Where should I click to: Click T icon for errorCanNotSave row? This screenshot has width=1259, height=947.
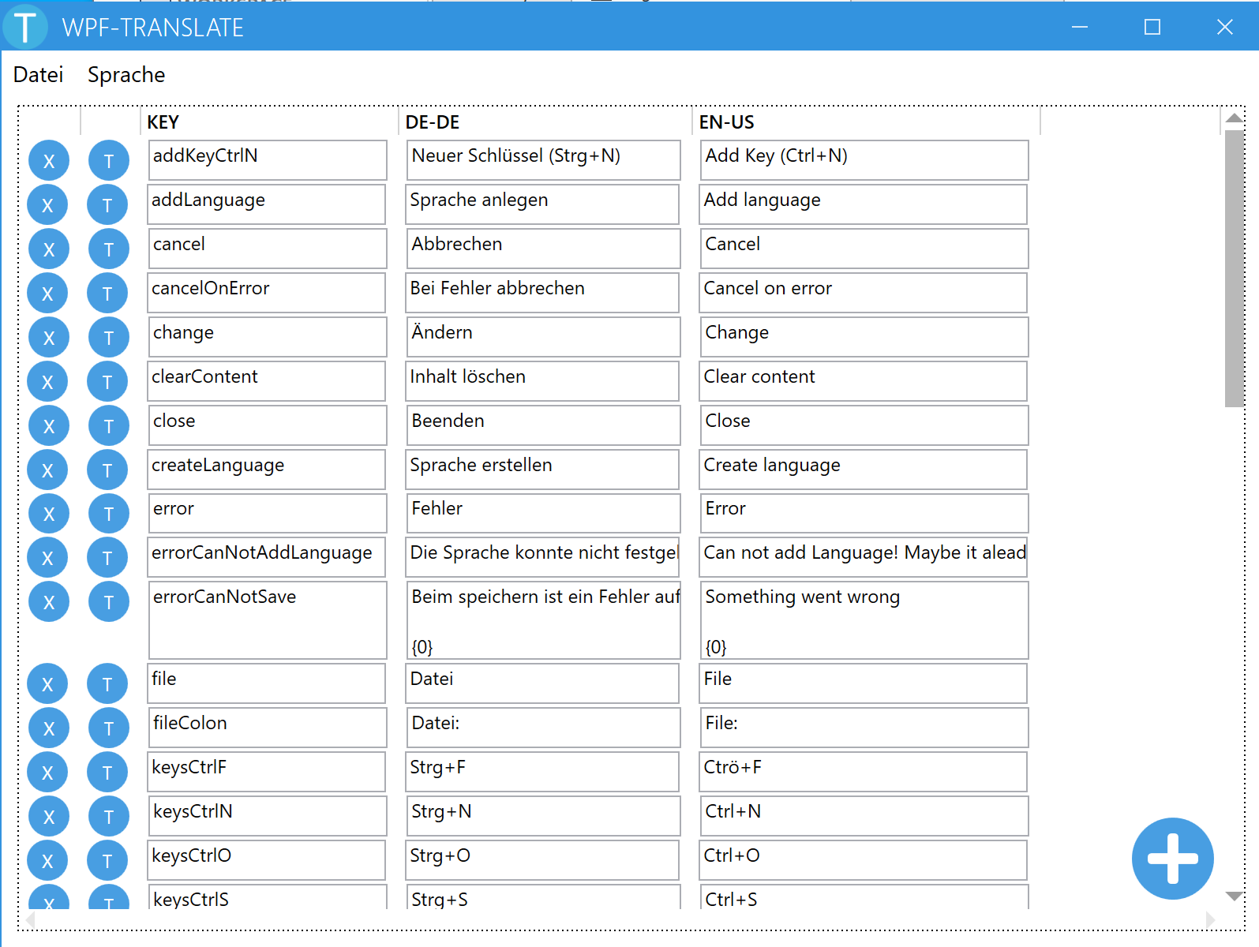point(109,602)
